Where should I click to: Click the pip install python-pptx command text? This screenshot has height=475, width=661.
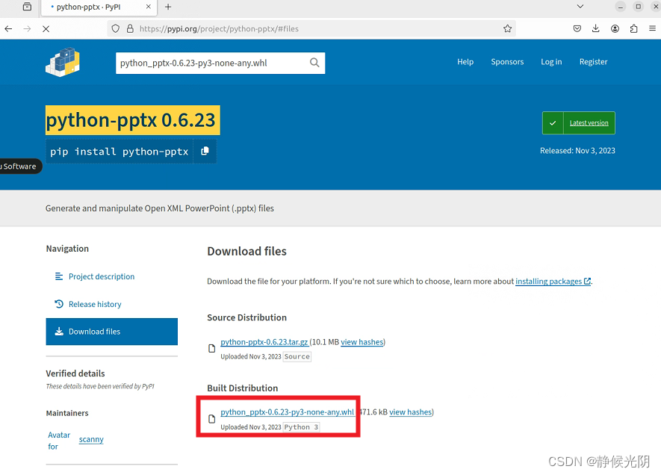click(x=120, y=152)
